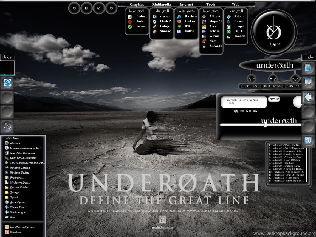Screen dimensions: 316x237
Task: Open Deviantart in the Web panel
Action: [x=237, y=21]
